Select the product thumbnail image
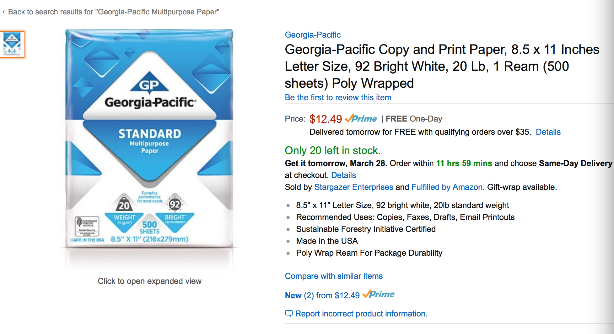The height and width of the screenshot is (334, 614). click(12, 44)
